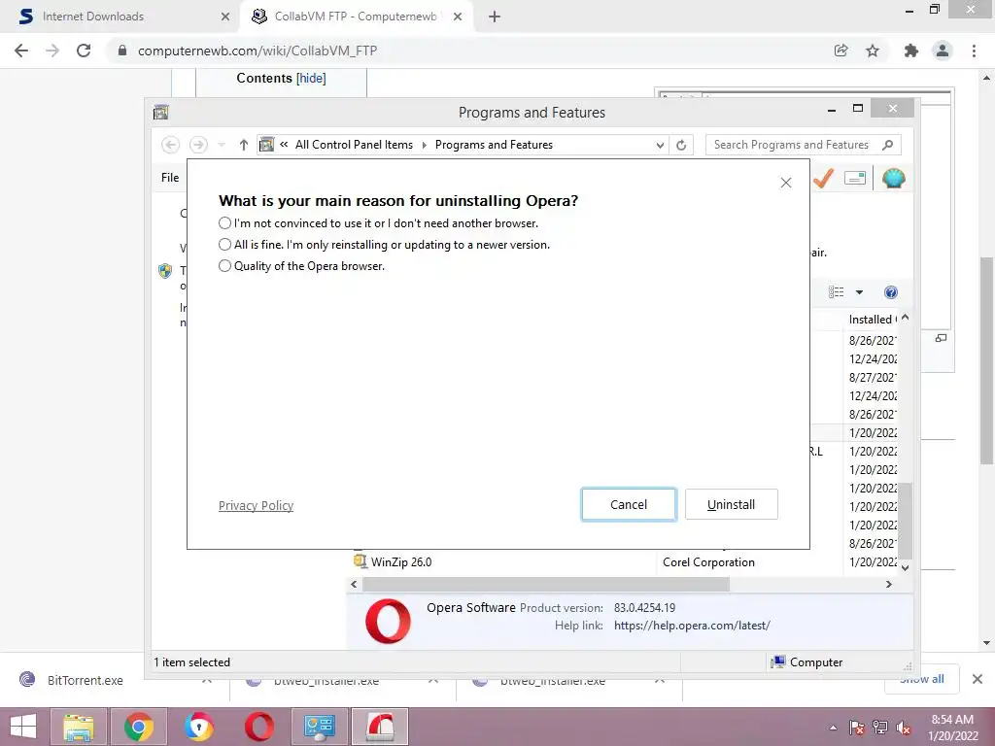
Task: Click the share page icon in address bar
Action: [x=841, y=51]
